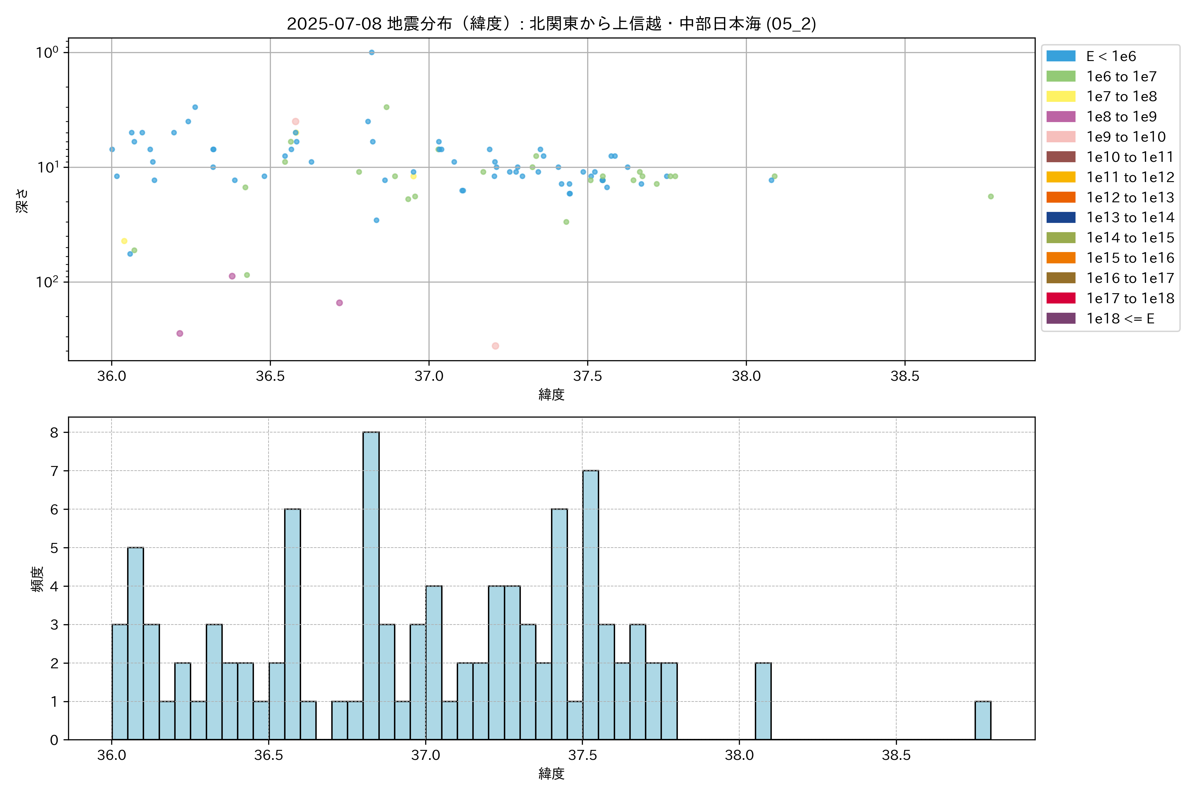The image size is (1195, 796).
Task: Click the pink scatter point at bottom near 37.2
Action: (x=495, y=346)
